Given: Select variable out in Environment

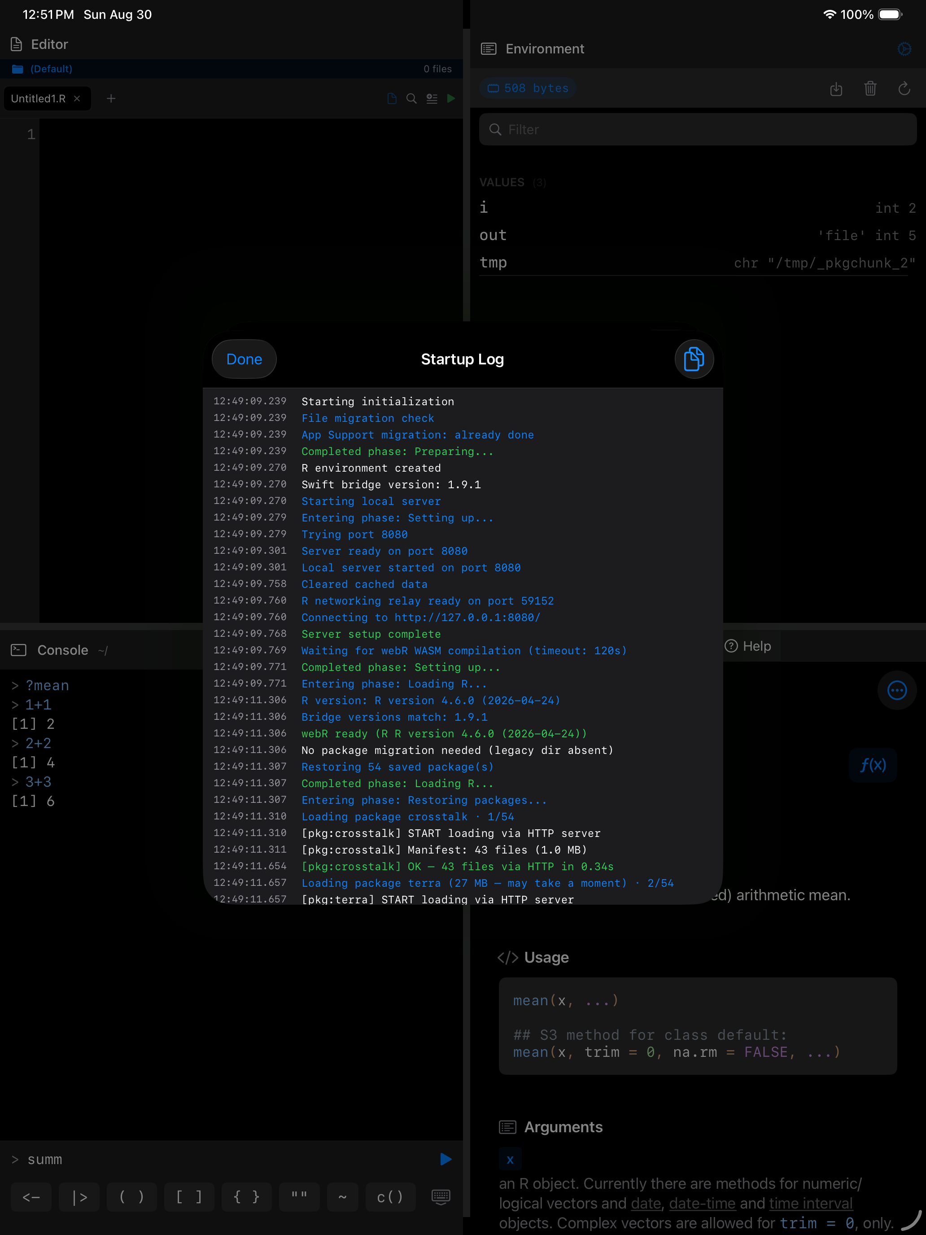Looking at the screenshot, I should 698,235.
